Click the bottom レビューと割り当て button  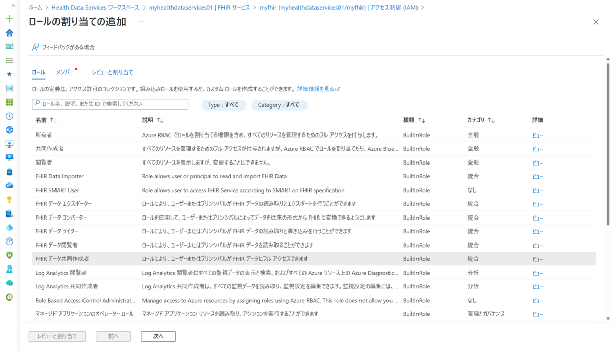point(57,336)
